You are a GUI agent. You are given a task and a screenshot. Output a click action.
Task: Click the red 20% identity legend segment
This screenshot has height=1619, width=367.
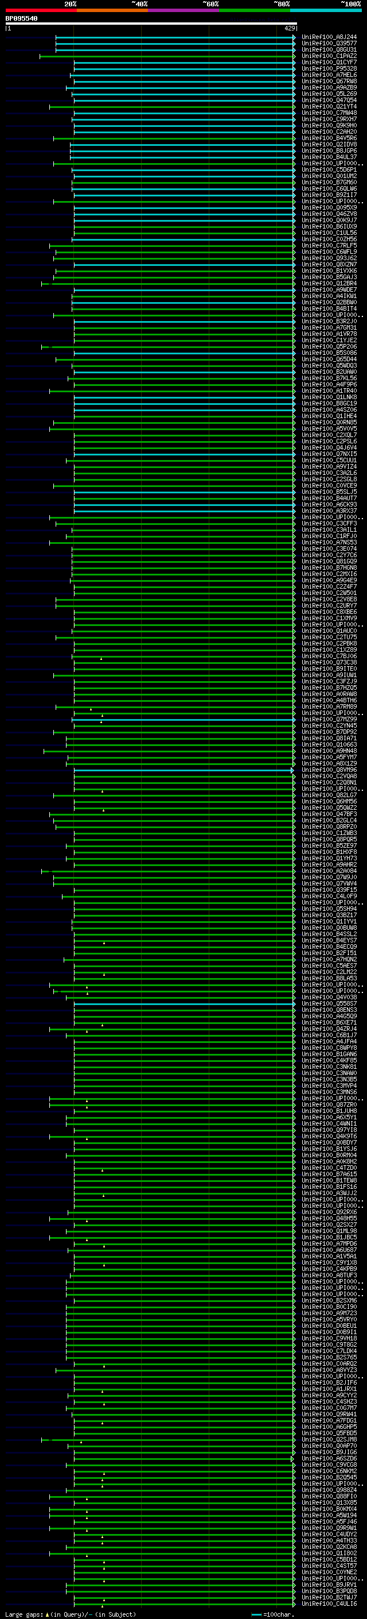pos(41,10)
